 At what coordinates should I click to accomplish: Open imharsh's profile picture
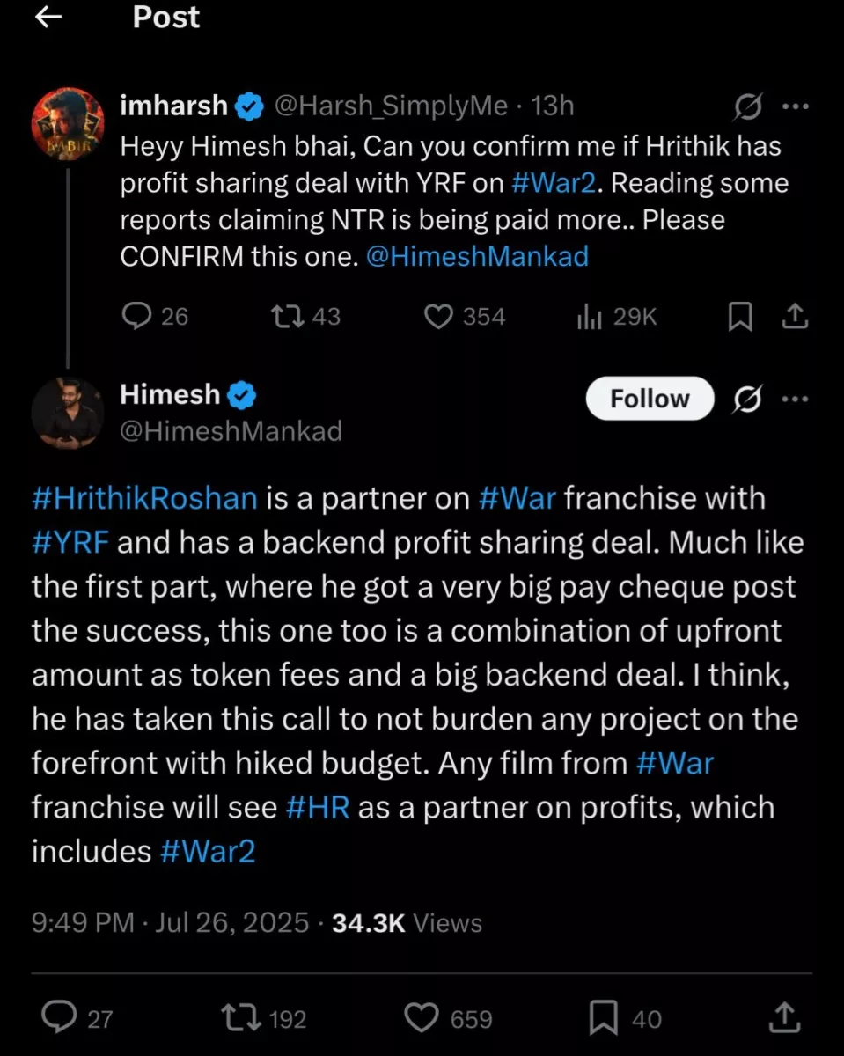pos(68,124)
